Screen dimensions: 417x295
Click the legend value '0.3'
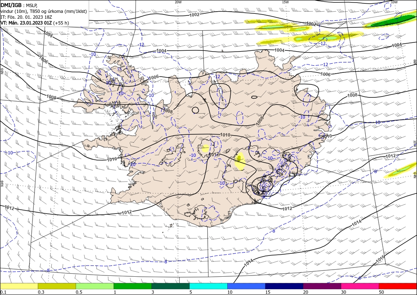pos(41,292)
